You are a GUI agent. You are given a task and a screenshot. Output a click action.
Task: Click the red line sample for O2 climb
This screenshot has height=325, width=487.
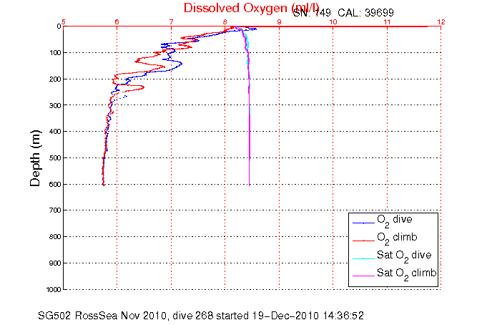pyautogui.click(x=363, y=241)
